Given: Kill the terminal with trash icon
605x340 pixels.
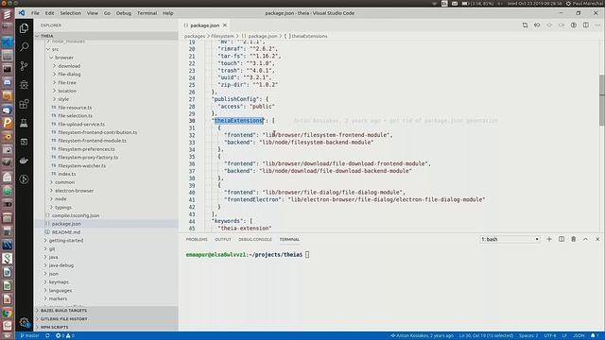Looking at the screenshot, I should click(x=574, y=239).
